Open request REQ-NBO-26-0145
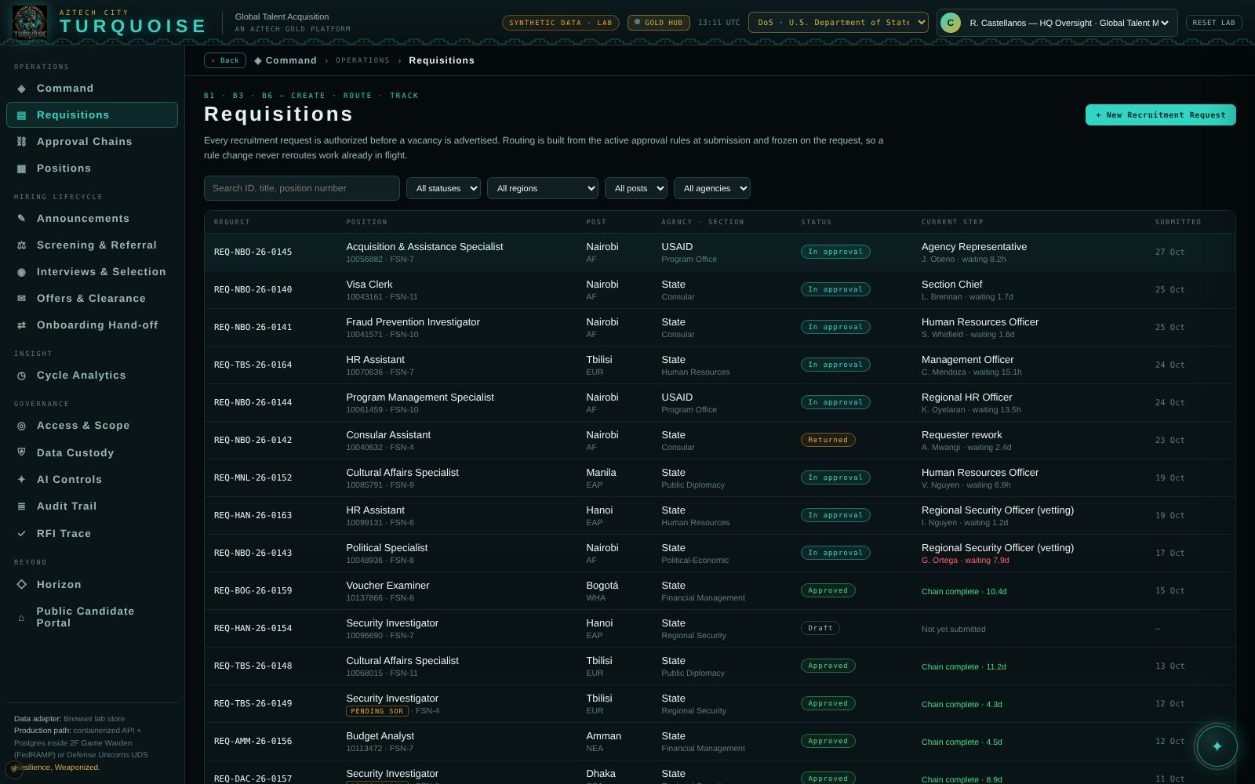 tap(719, 252)
